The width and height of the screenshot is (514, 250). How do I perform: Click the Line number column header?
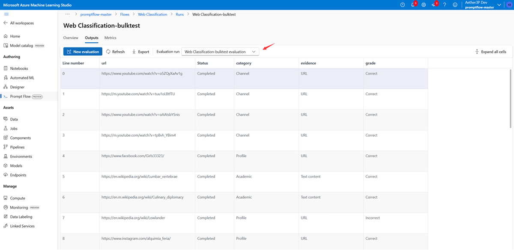[80, 63]
